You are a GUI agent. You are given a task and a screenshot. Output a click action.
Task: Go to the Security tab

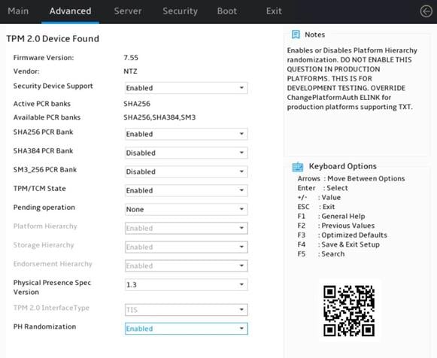click(x=180, y=11)
